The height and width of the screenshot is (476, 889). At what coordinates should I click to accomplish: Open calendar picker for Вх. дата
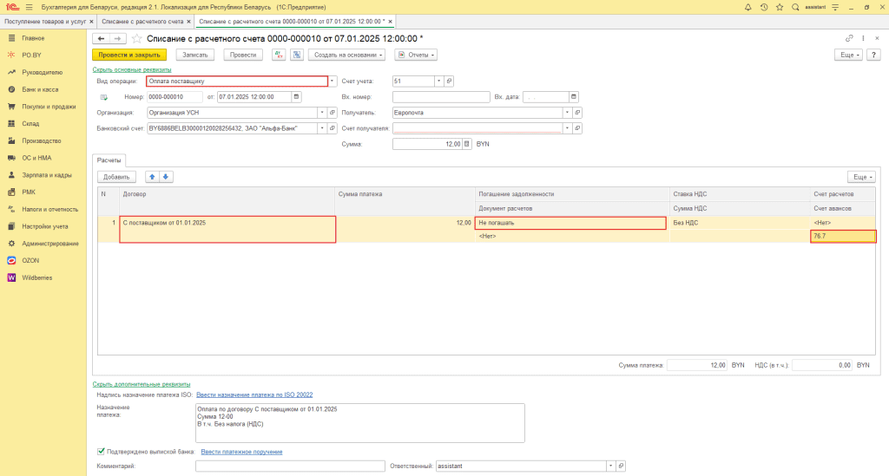(x=574, y=97)
